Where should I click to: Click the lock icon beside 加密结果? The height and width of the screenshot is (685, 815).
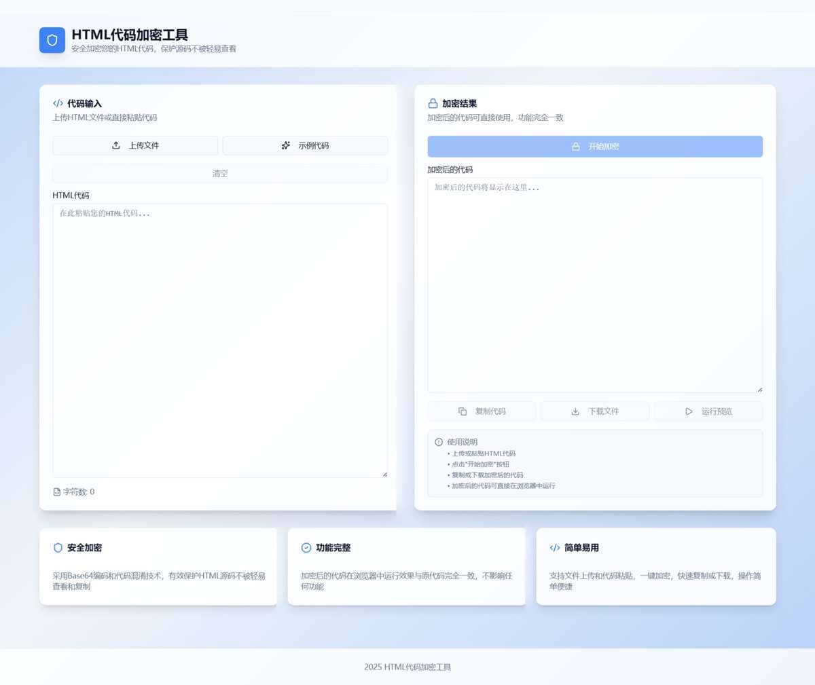click(x=433, y=103)
